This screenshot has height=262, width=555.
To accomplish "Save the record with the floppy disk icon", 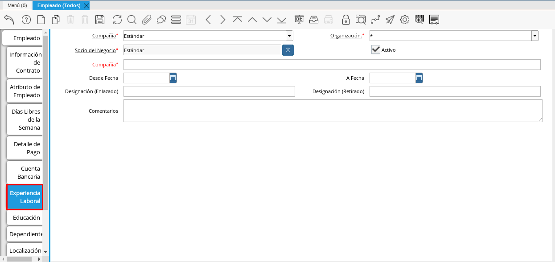I will 100,20.
